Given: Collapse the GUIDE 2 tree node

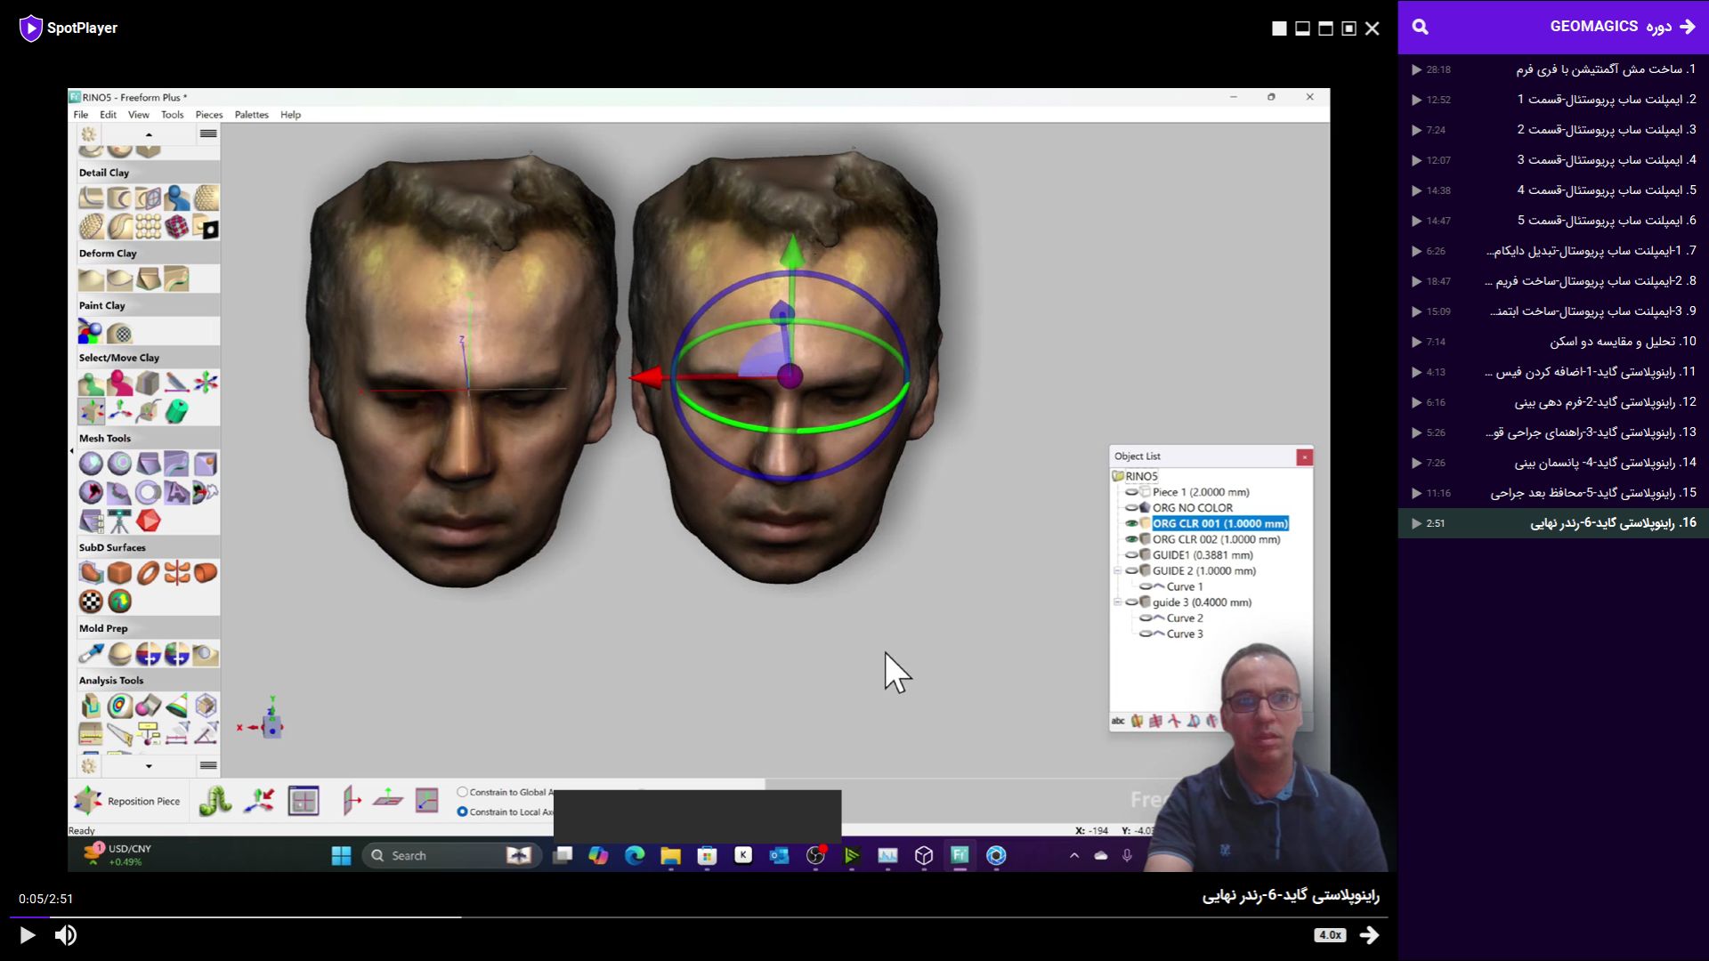Looking at the screenshot, I should point(1118,571).
